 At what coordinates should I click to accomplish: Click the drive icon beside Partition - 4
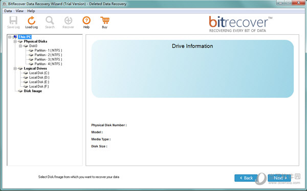[x=31, y=64]
